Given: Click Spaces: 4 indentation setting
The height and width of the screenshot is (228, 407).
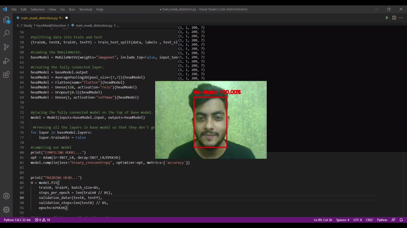Looking at the screenshot, I should click(x=343, y=220).
